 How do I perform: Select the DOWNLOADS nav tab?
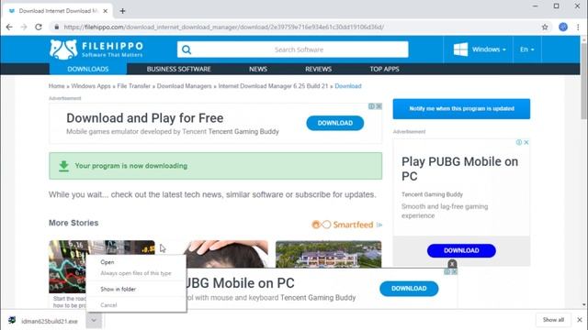tap(88, 70)
